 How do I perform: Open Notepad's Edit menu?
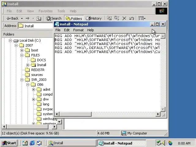click(x=67, y=30)
